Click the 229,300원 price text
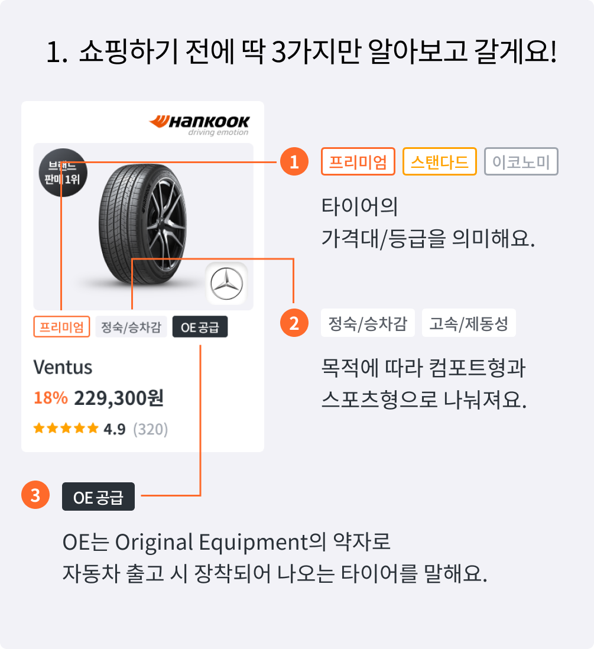Viewport: 594px width, 649px height. coord(119,398)
